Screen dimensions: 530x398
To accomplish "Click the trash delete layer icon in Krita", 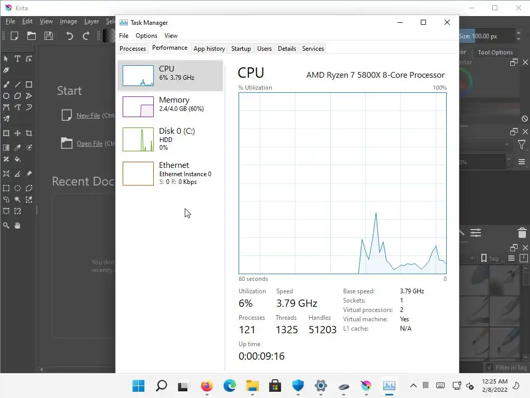I will coord(522,233).
